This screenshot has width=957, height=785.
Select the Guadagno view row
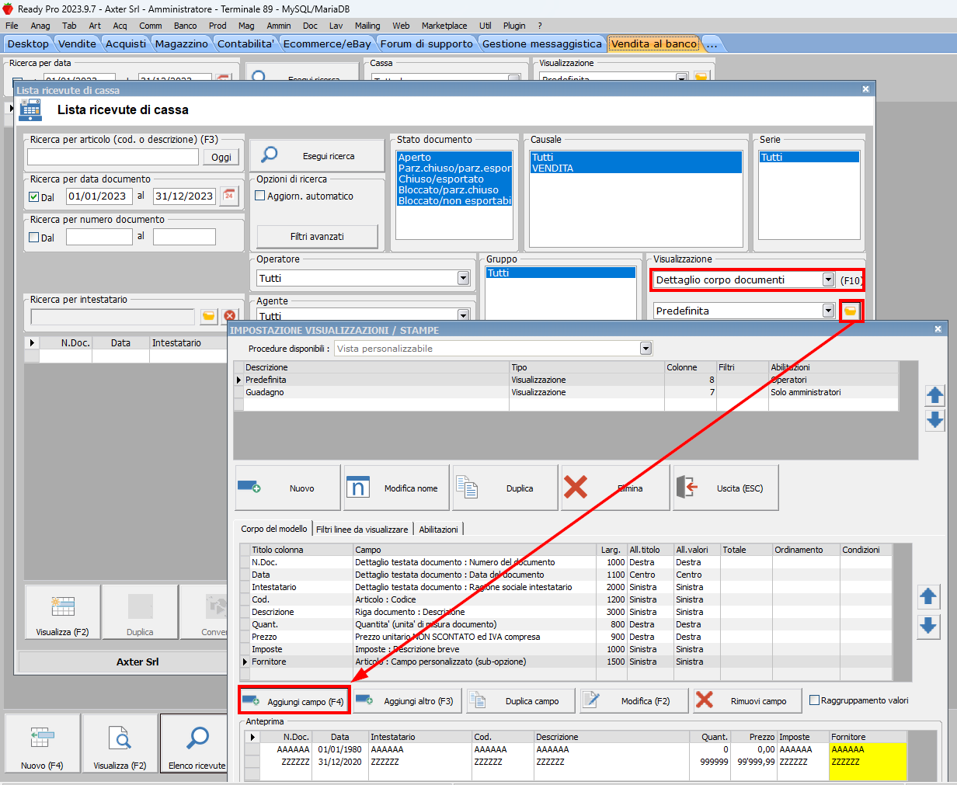(567, 392)
